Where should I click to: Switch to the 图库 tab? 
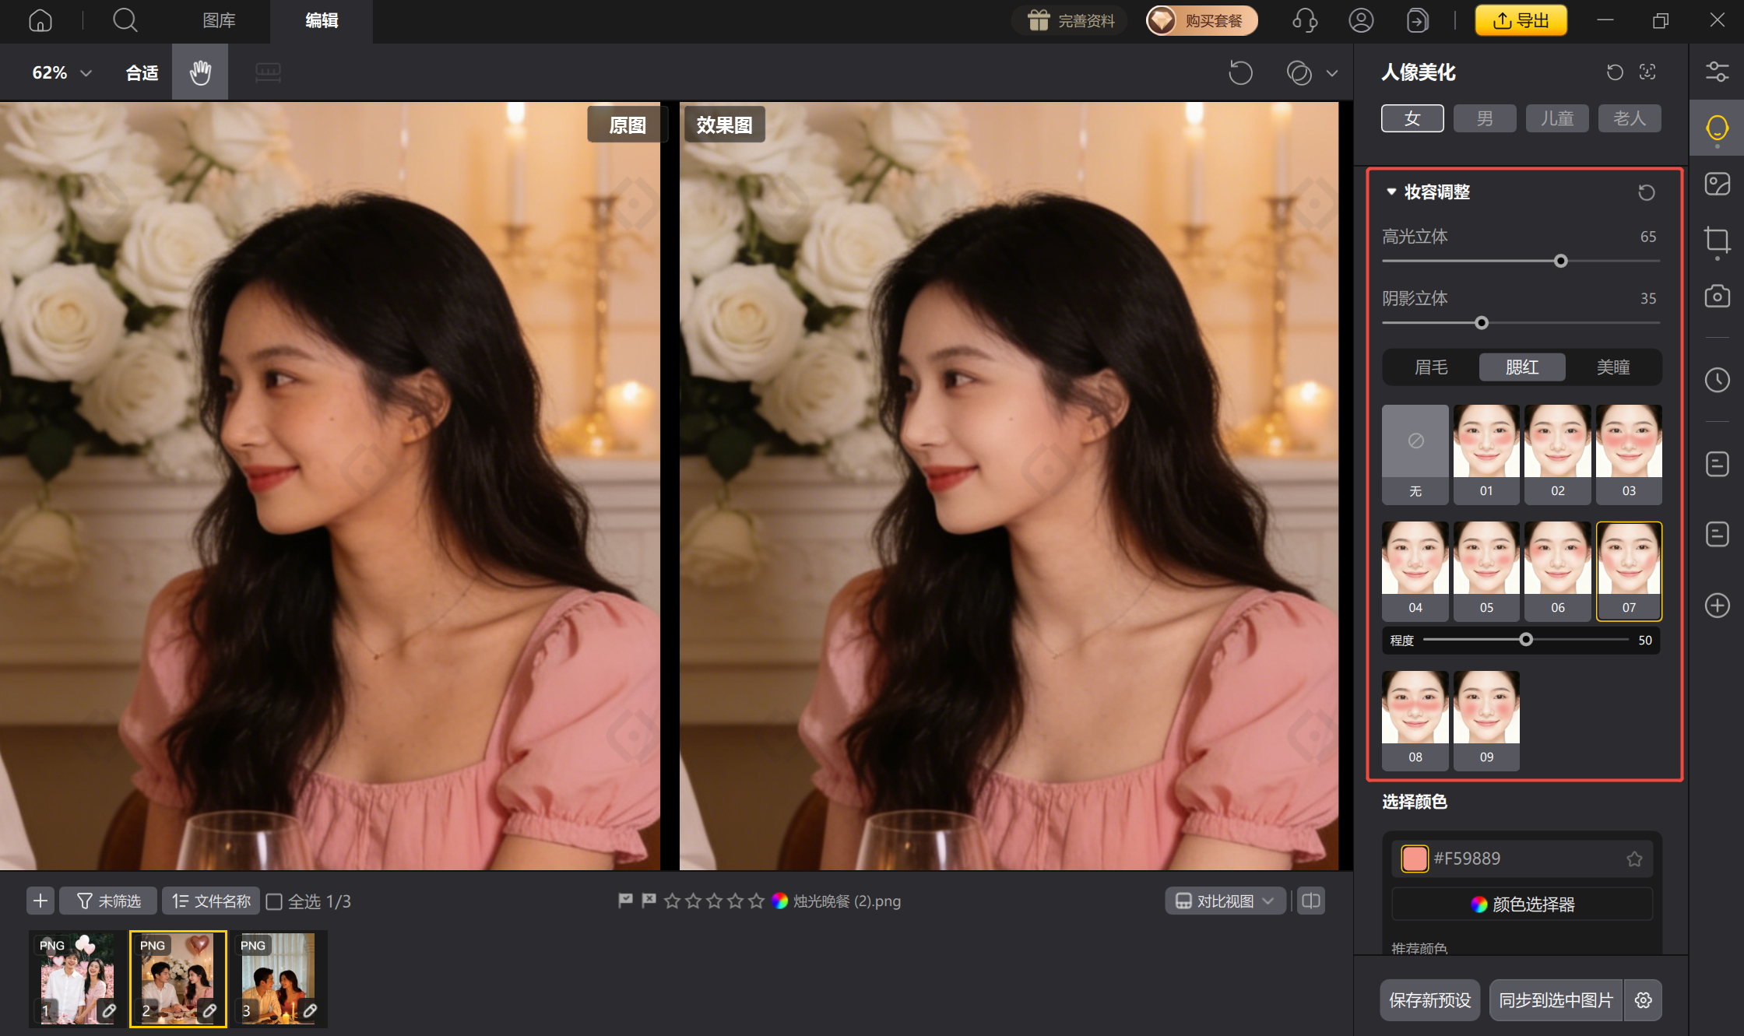coord(219,20)
